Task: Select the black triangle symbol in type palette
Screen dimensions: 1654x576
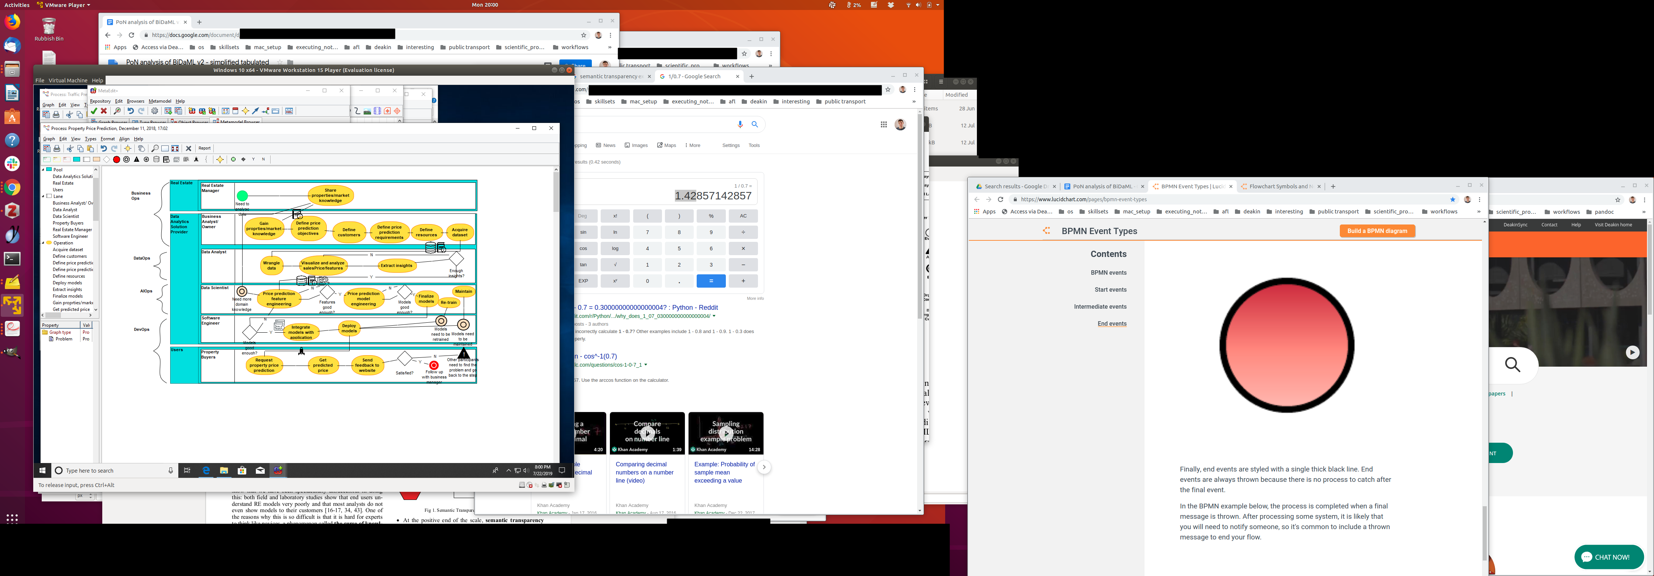Action: click(x=137, y=159)
